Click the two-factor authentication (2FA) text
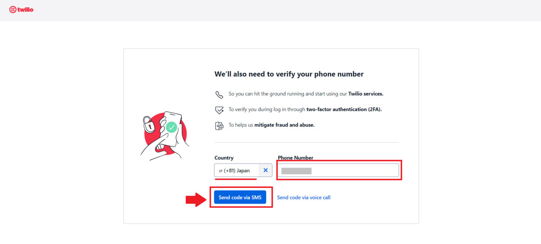Screen dimensions: 541x244 (344, 109)
